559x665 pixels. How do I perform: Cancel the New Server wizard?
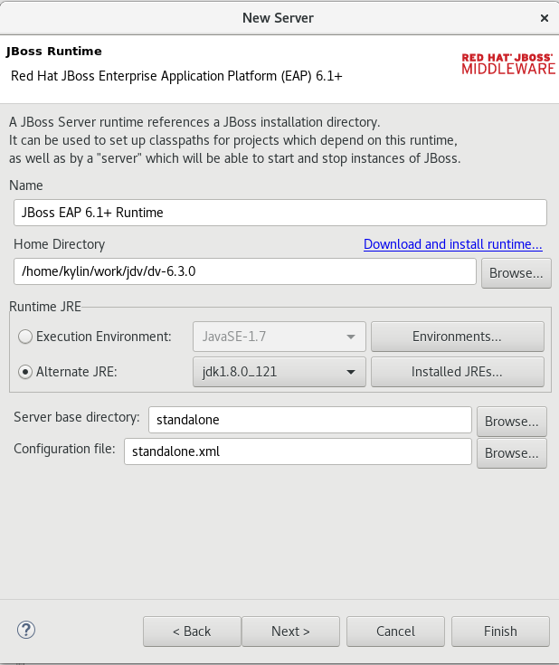[x=395, y=632]
